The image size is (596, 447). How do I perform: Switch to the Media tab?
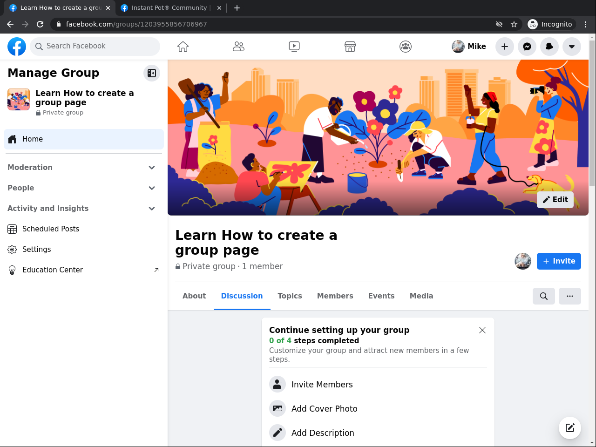point(421,296)
